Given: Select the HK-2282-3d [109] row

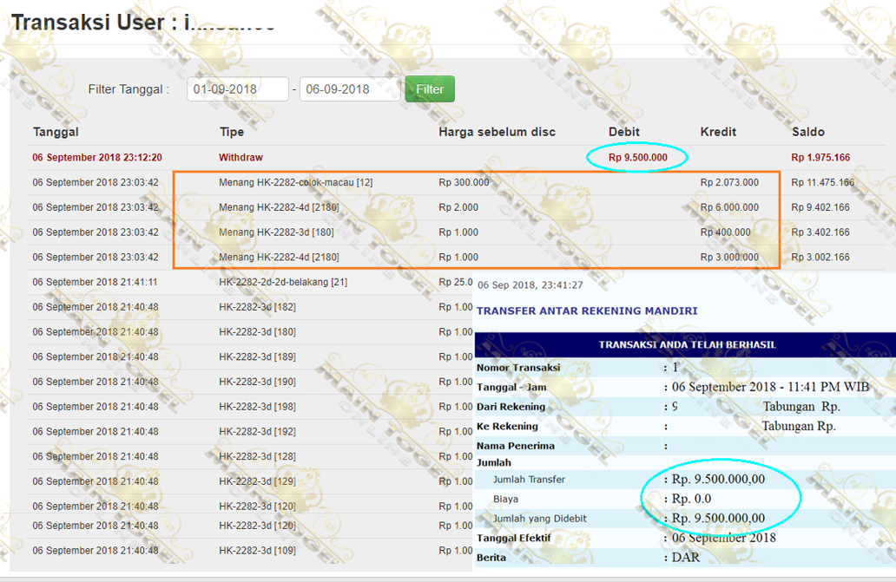Looking at the screenshot, I should (257, 551).
